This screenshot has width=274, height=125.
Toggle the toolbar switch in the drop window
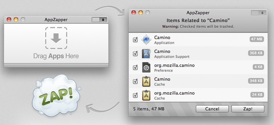click(99, 20)
